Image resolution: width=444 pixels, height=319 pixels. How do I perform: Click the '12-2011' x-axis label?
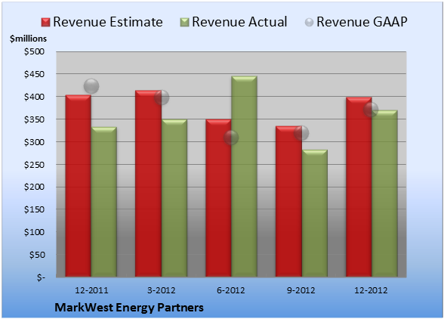[91, 290]
